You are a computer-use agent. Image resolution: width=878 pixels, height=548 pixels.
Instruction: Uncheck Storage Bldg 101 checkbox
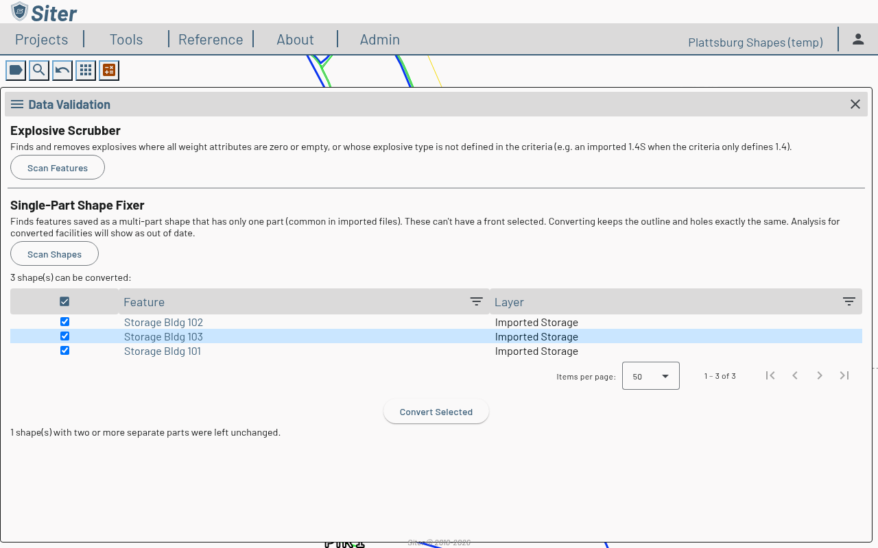[64, 351]
